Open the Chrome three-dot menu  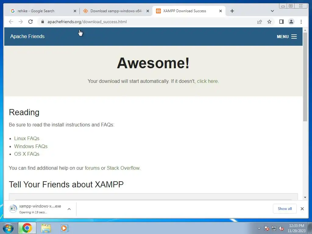point(301,22)
